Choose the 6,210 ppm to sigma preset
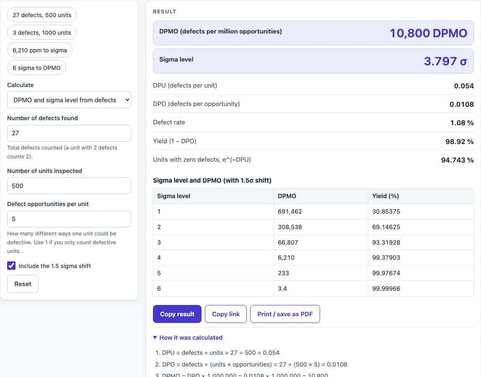 [x=39, y=50]
